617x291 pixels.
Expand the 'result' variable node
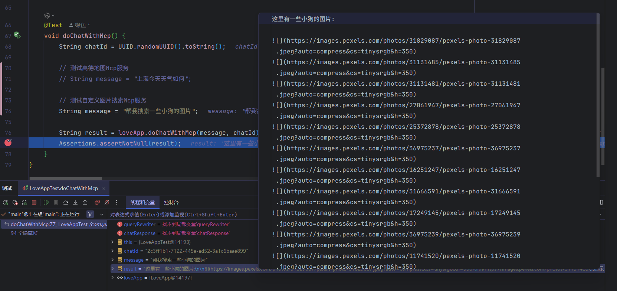tap(112, 268)
